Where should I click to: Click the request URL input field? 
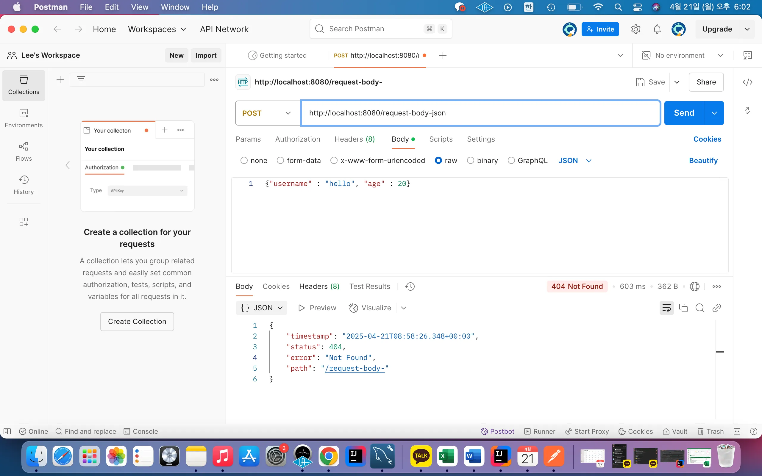click(x=480, y=113)
